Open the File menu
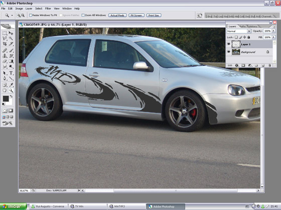Image resolution: width=281 pixels, height=210 pixels. [x=3, y=8]
